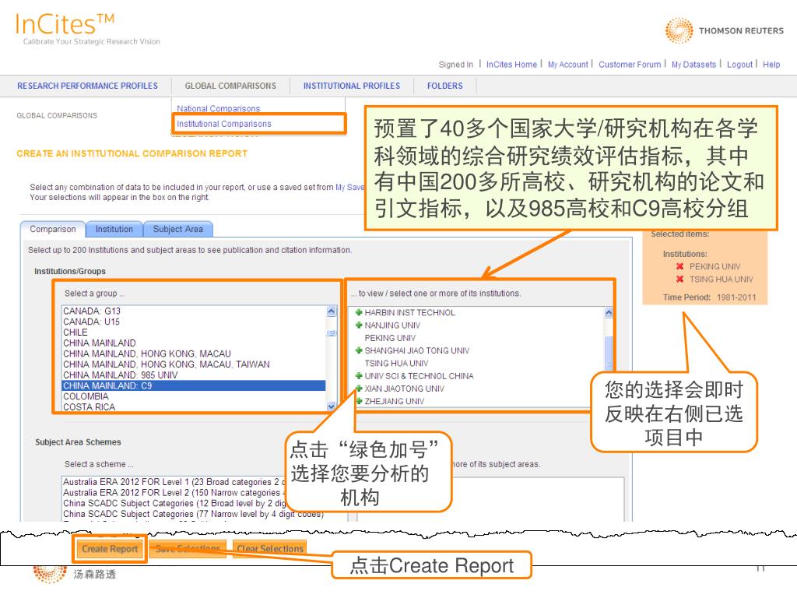Select CANADA: G13 group

pyautogui.click(x=194, y=311)
